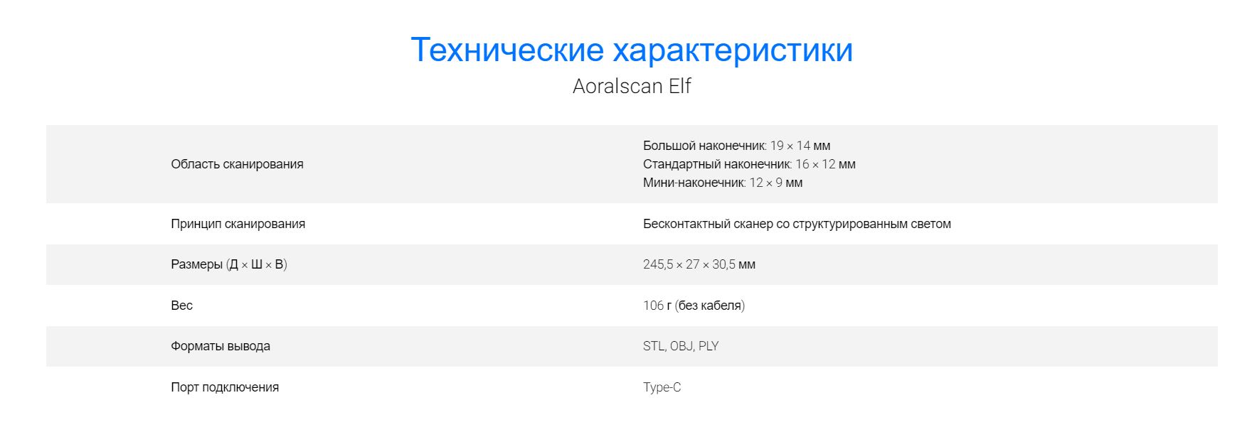Click the Принцип сканирования label
This screenshot has width=1252, height=437.
(238, 224)
